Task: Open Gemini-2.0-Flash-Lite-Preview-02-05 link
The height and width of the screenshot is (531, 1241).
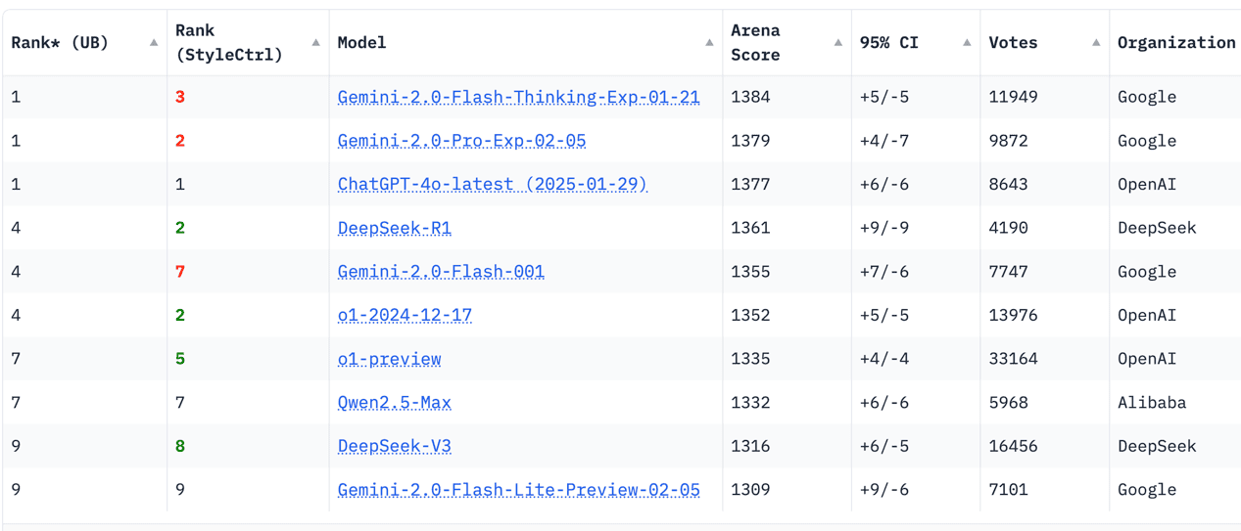Action: pyautogui.click(x=518, y=490)
